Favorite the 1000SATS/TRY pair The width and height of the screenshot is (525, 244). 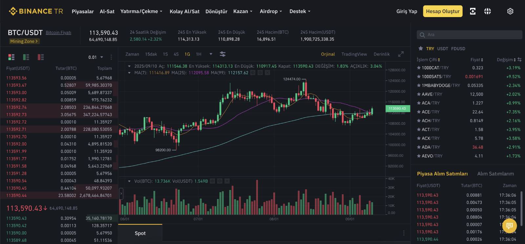tap(419, 77)
